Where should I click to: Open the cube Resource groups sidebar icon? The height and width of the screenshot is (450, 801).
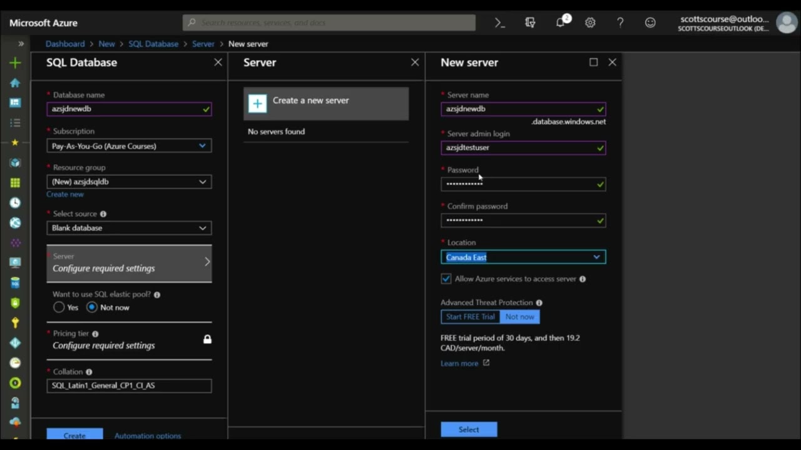tap(15, 162)
